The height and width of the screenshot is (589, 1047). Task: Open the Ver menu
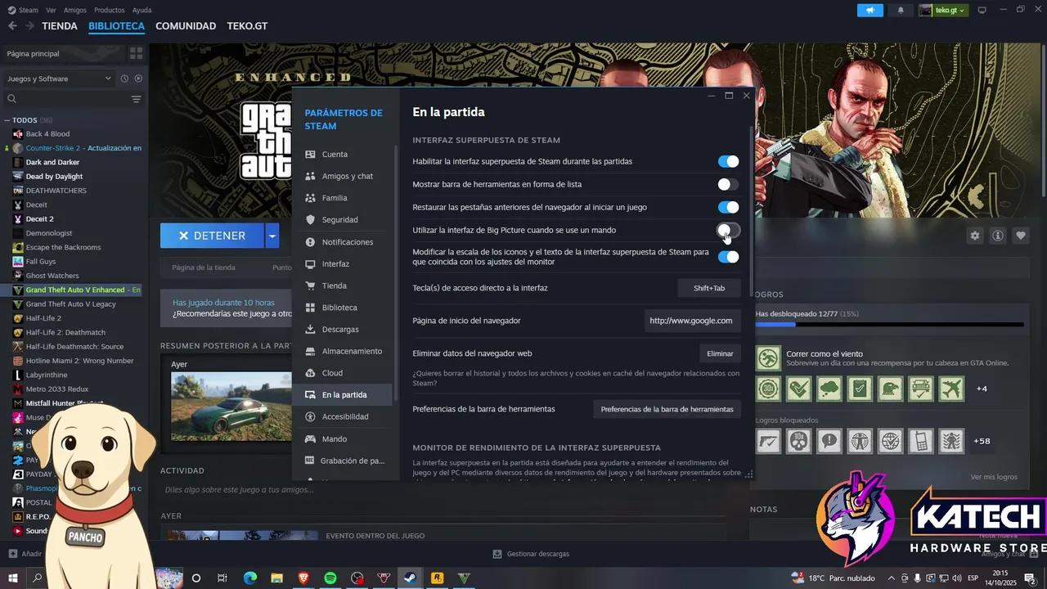click(x=51, y=10)
